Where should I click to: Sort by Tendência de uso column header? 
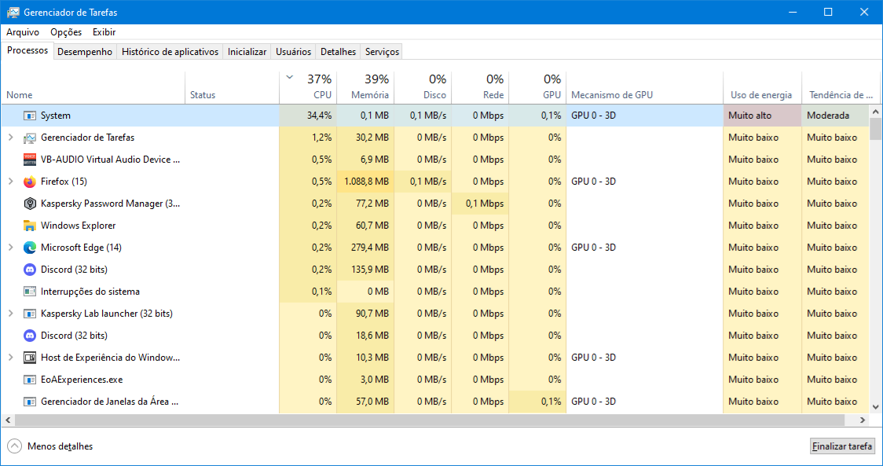841,88
